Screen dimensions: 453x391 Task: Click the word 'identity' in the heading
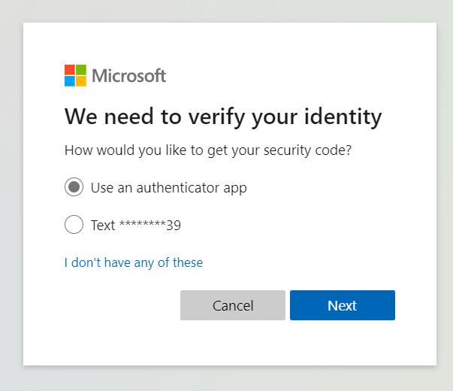point(341,117)
